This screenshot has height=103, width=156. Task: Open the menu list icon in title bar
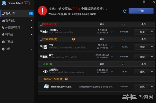tap(144, 2)
